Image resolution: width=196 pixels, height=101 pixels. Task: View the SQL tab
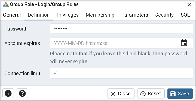185,15
